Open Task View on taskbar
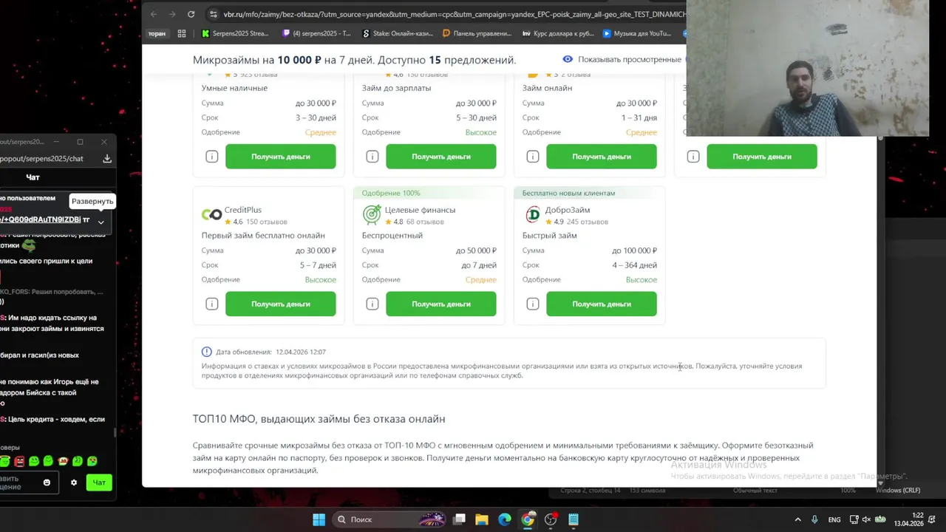Screen dimensions: 946x532 coord(459,519)
